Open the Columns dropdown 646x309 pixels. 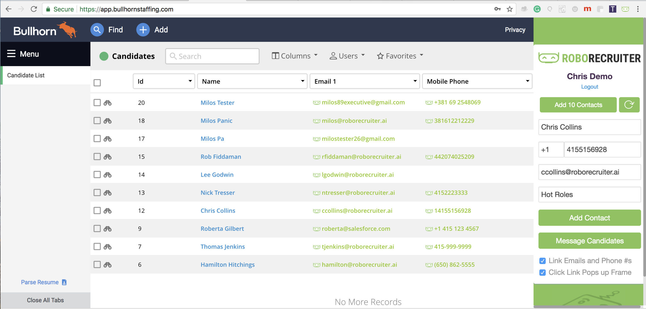point(295,56)
